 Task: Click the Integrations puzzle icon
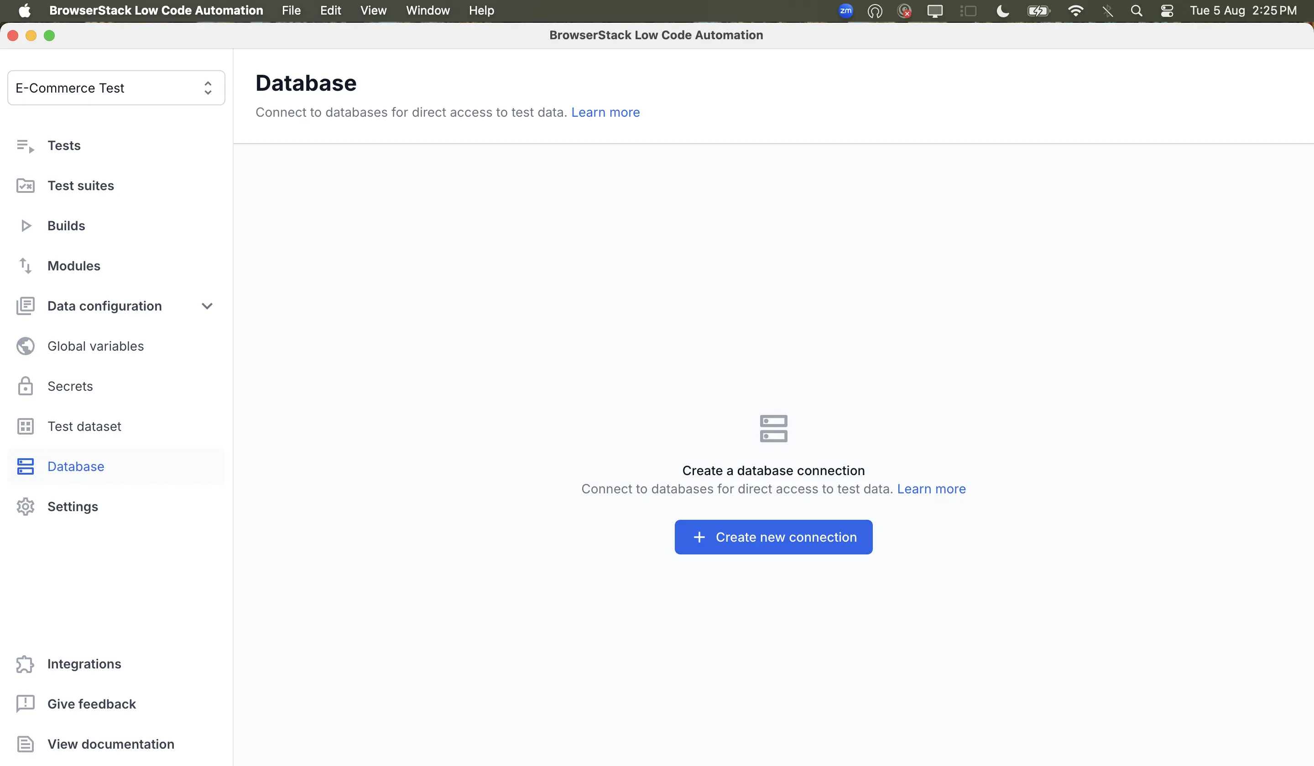coord(25,664)
